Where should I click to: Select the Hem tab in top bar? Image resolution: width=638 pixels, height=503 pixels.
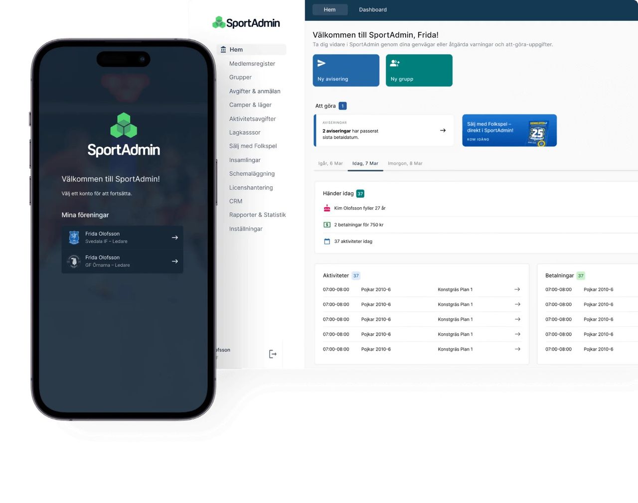tap(329, 9)
